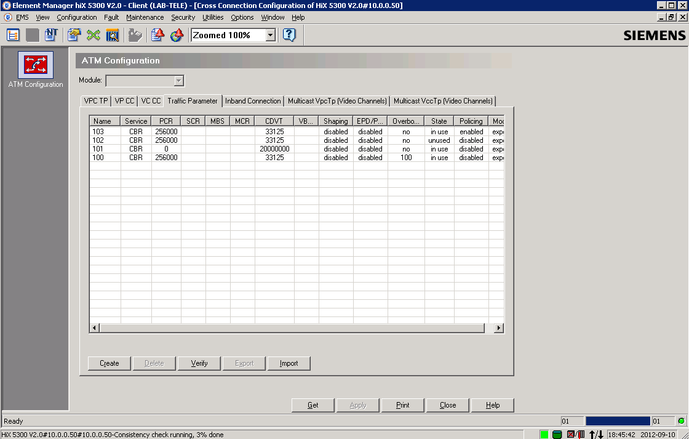
Task: Click the tree list view toolbar icon
Action: [13, 35]
